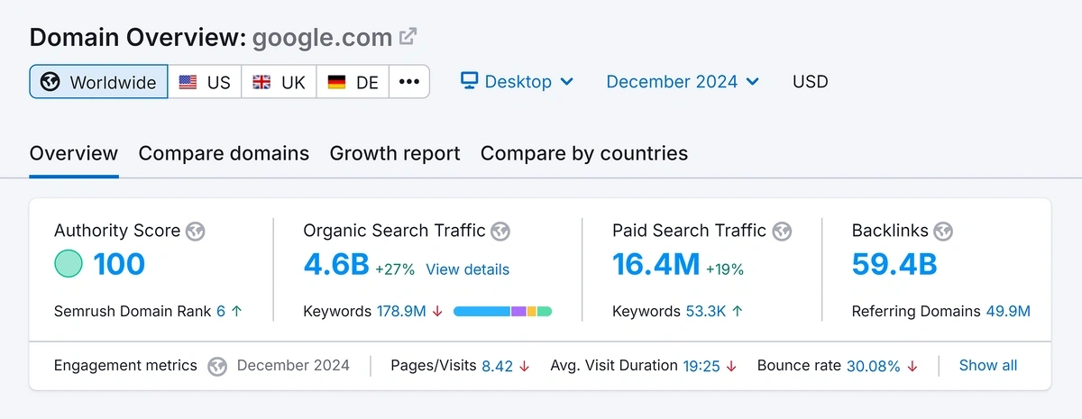Screen dimensions: 1082x419
Task: Open the December 2024 date dropdown
Action: click(683, 81)
